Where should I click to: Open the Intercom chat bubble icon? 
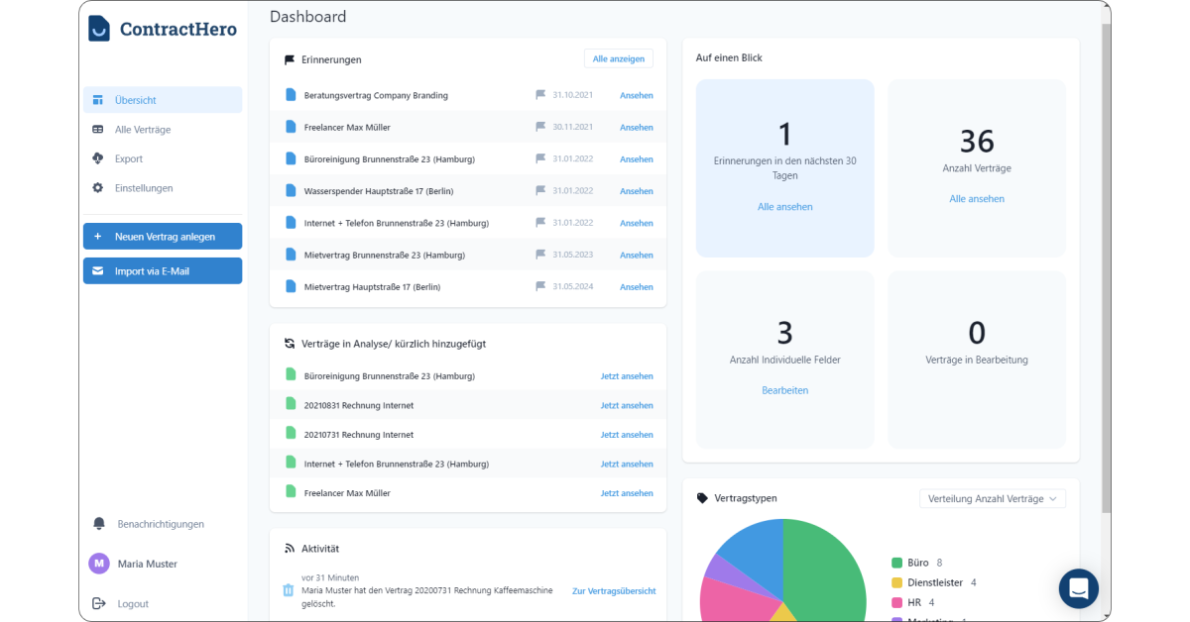(1078, 588)
